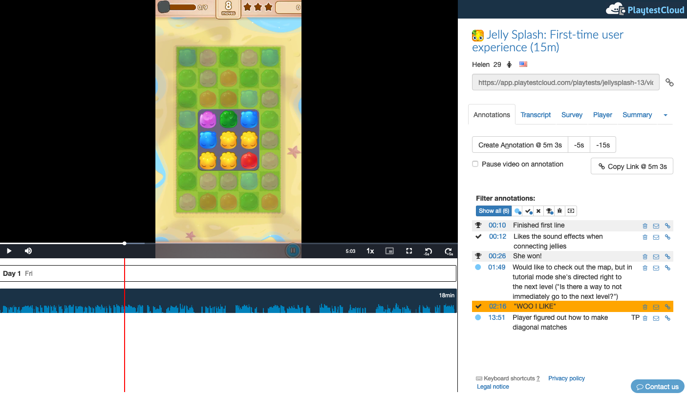Open the Summary tab

tap(637, 115)
